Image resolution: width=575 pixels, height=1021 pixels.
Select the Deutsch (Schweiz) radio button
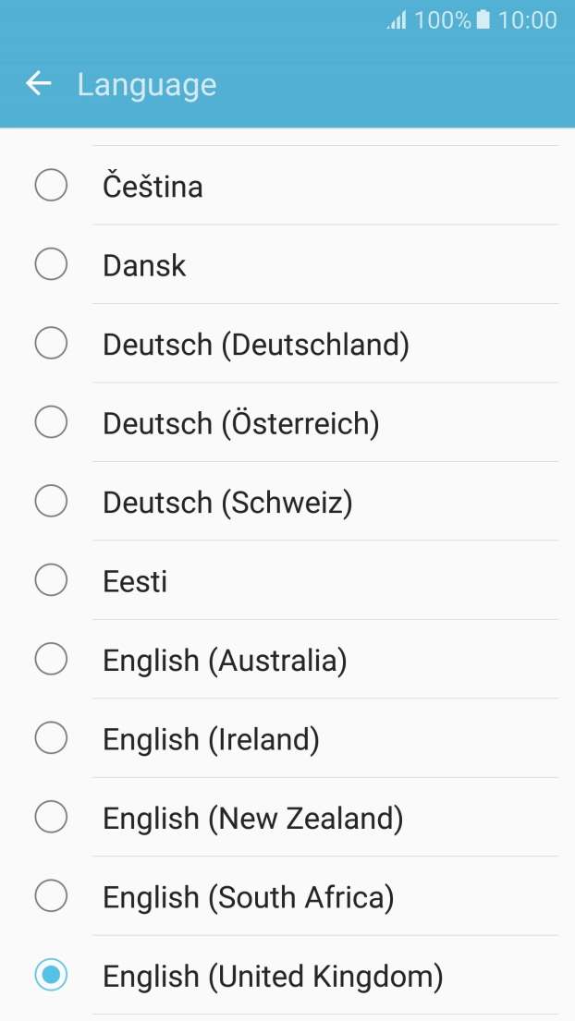coord(51,501)
